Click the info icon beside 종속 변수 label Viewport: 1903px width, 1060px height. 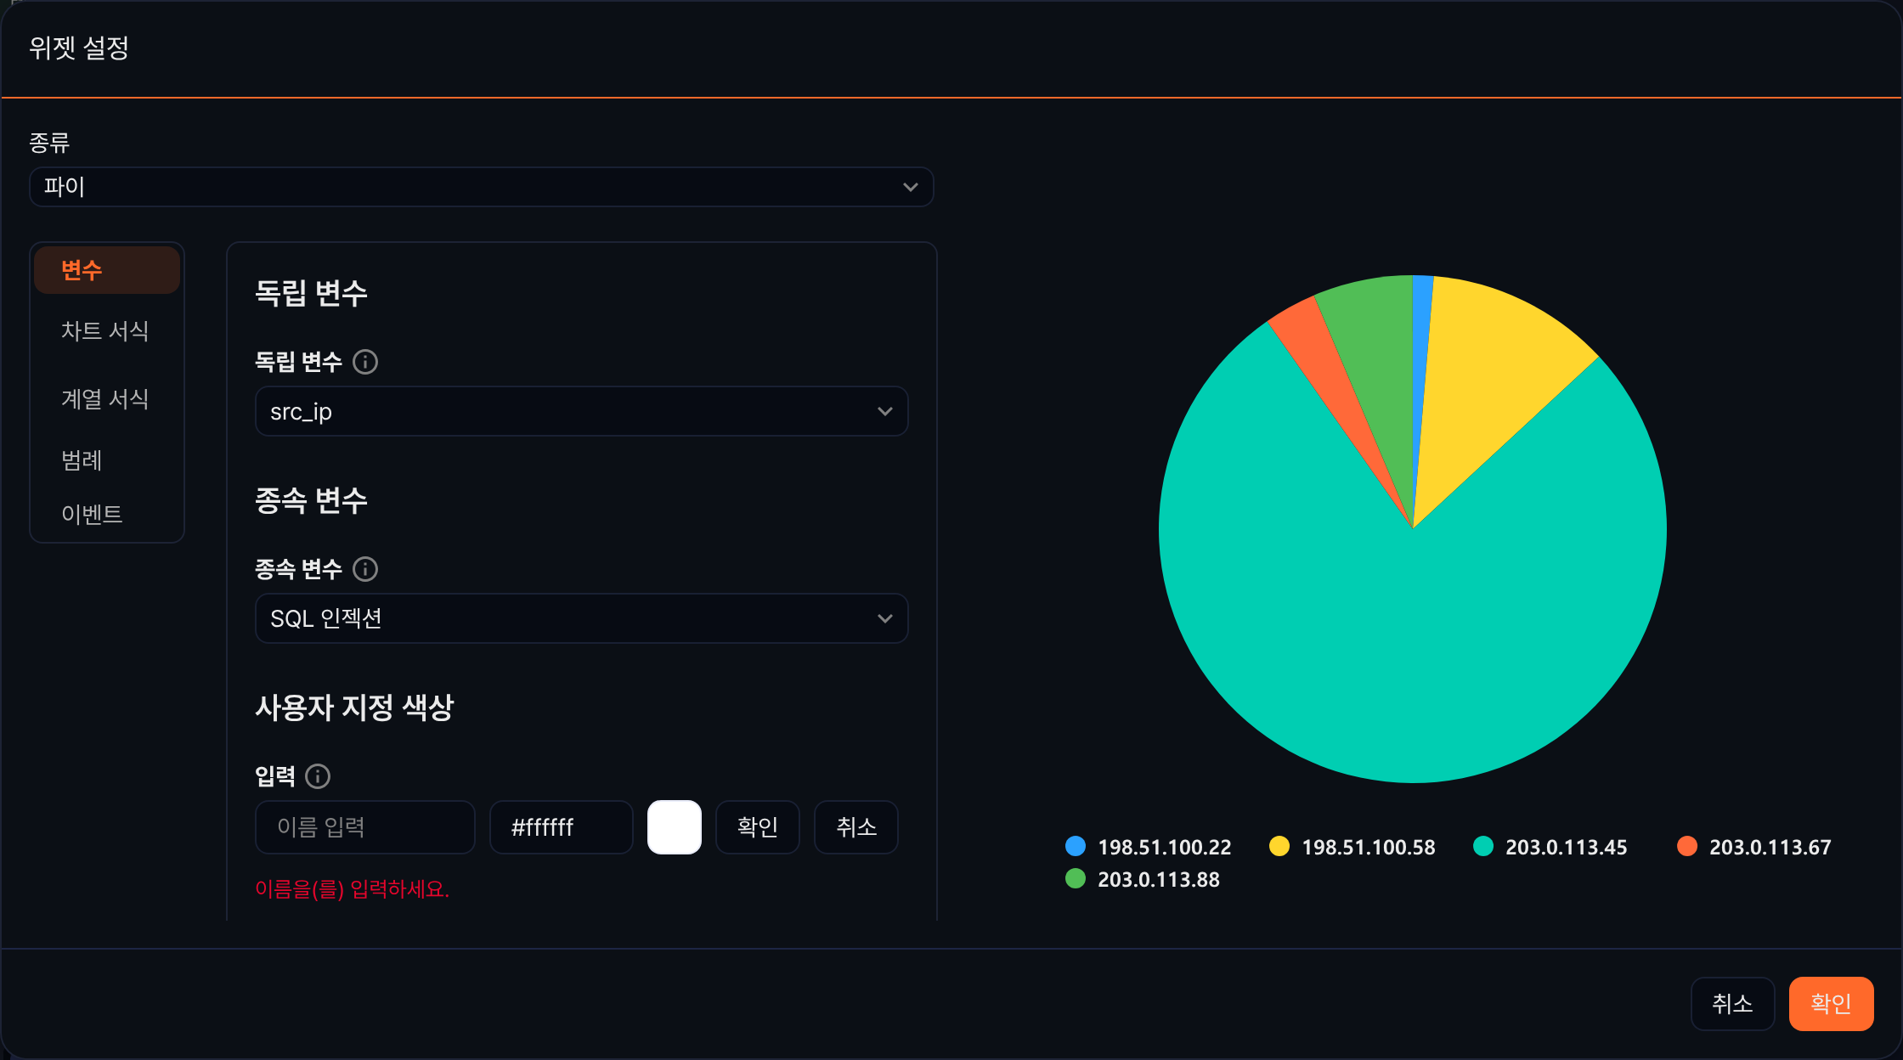(x=365, y=569)
